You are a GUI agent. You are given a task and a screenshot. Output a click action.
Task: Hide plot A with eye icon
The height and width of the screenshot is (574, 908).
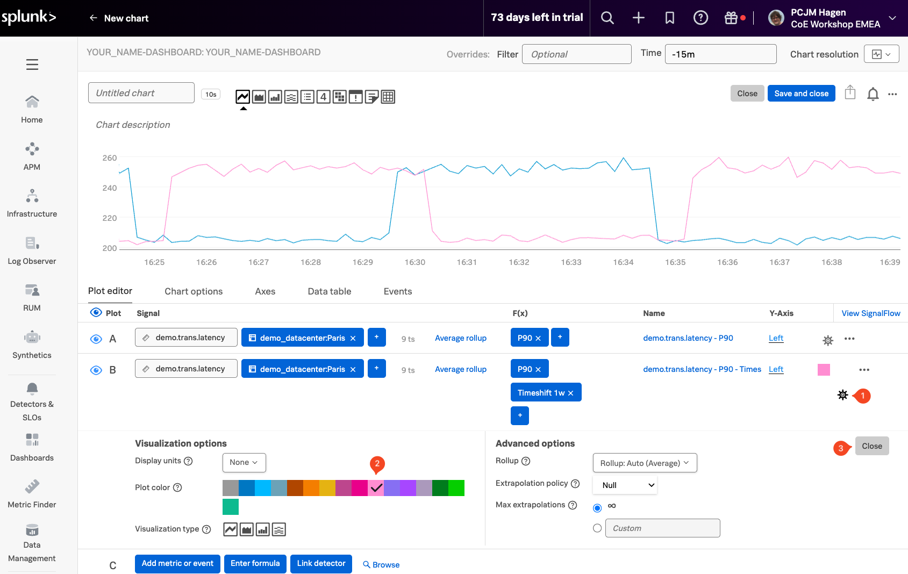pyautogui.click(x=96, y=339)
